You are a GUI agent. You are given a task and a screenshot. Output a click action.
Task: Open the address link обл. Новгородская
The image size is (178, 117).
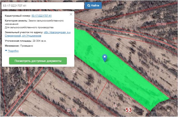38,34
